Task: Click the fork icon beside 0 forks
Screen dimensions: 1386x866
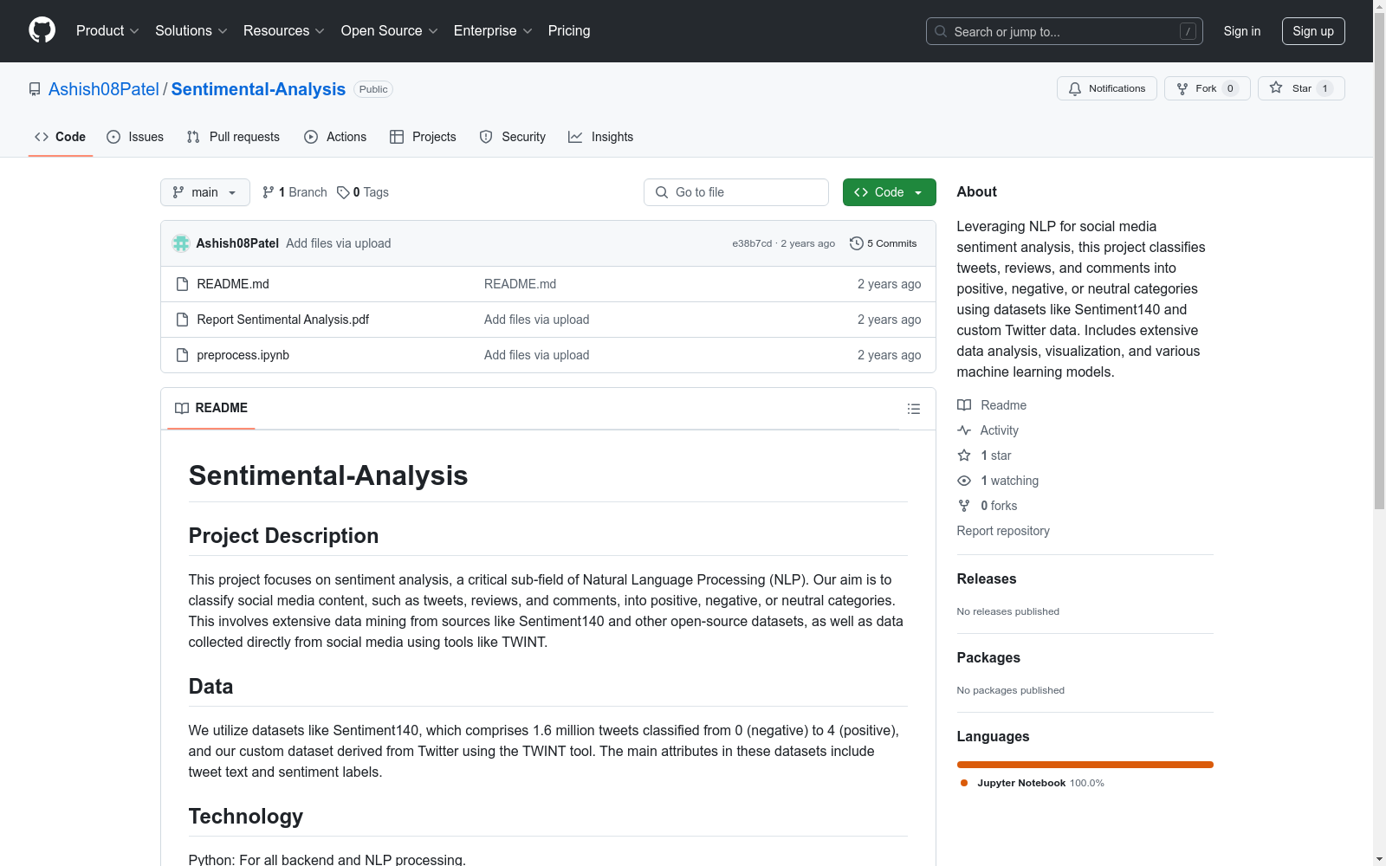Action: point(964,506)
